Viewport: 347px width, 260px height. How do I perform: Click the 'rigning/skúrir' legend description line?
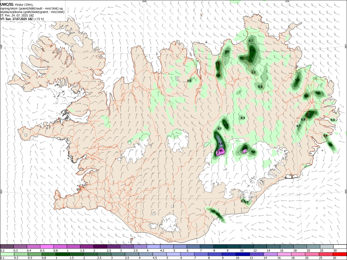click(x=32, y=8)
